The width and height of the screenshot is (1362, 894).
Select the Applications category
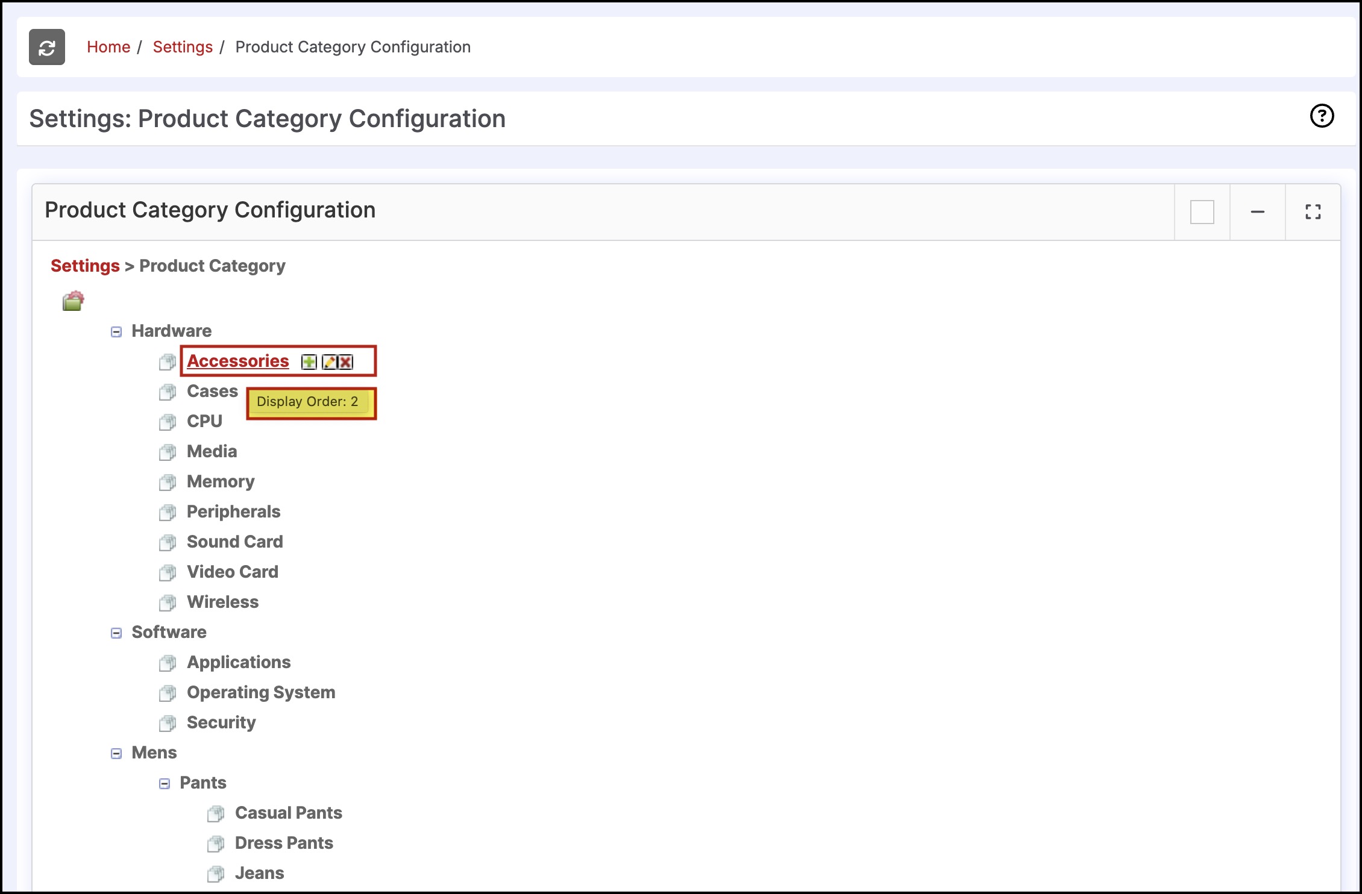pyautogui.click(x=239, y=662)
